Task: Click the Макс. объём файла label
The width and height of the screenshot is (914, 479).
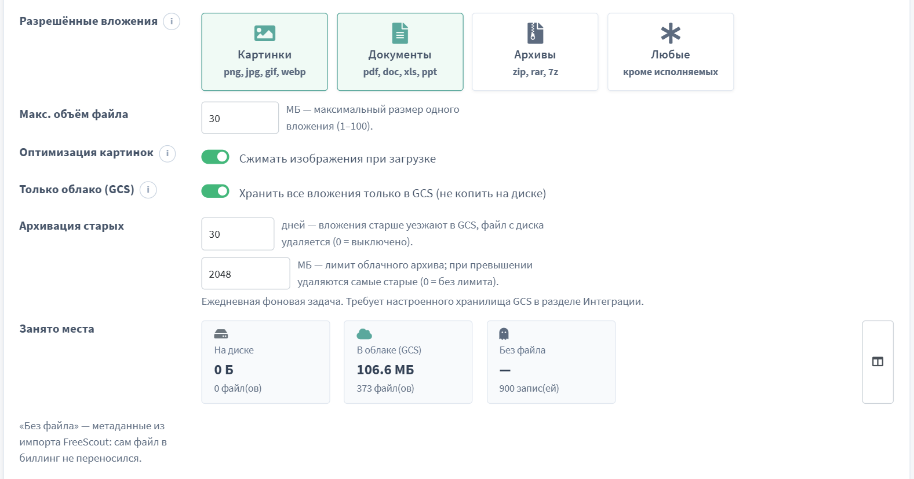Action: pyautogui.click(x=74, y=115)
